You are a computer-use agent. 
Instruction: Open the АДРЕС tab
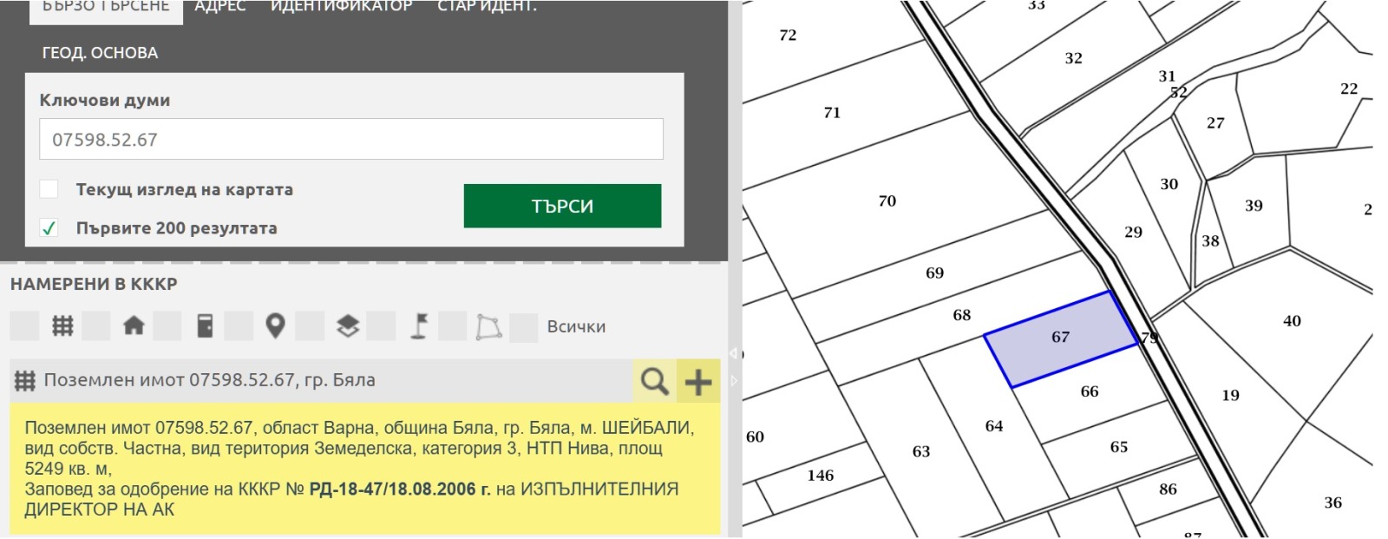pyautogui.click(x=220, y=7)
